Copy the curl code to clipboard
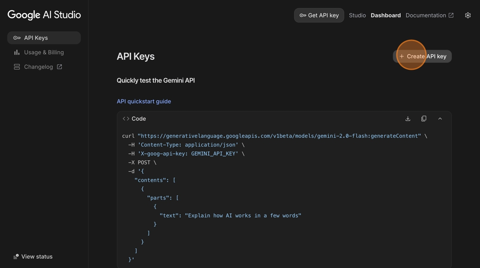The height and width of the screenshot is (268, 480). 423,119
